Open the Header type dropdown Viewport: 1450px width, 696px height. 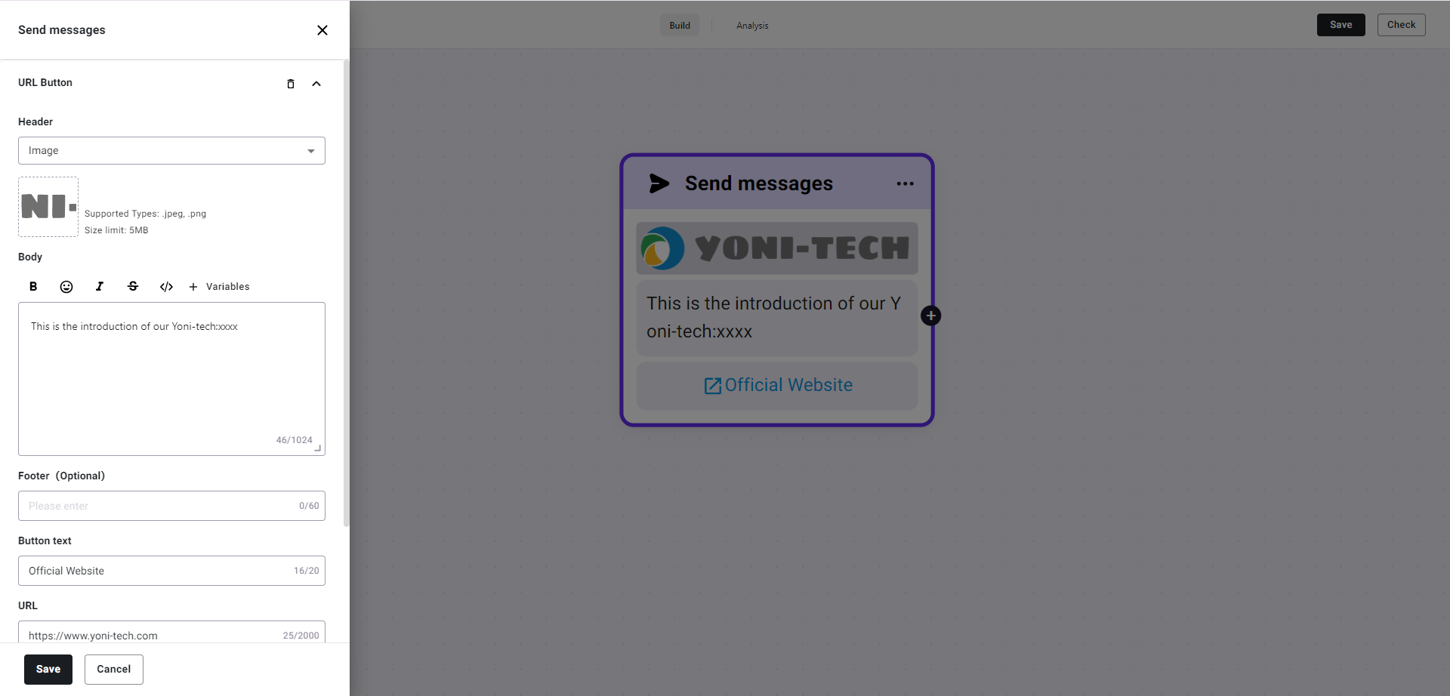coord(171,150)
